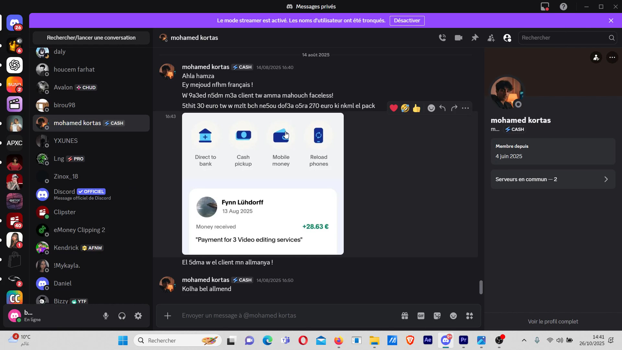Open attachment plus menu
Image resolution: width=622 pixels, height=350 pixels.
coord(167,316)
